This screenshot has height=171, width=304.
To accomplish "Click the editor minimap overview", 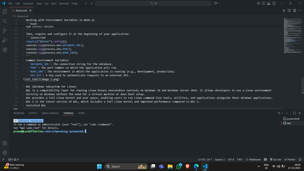I will pyautogui.click(x=293, y=36).
